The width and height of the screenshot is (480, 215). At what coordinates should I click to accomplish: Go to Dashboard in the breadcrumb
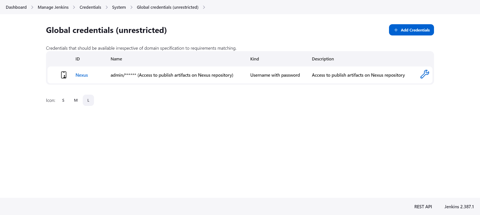point(16,7)
